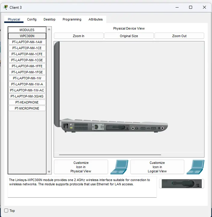Select the PT-LAPTOP-NM-1FFE module
This screenshot has width=212, height=217.
coord(27,66)
